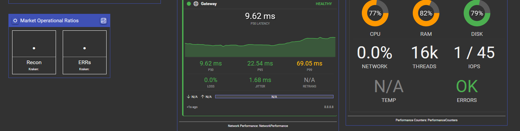Click the 1.68 ms JITTER value

[260, 80]
